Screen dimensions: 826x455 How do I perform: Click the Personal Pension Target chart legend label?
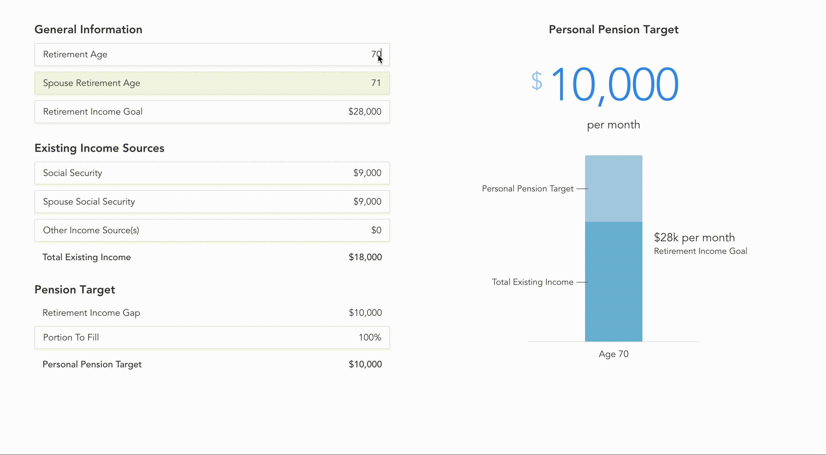tap(527, 189)
